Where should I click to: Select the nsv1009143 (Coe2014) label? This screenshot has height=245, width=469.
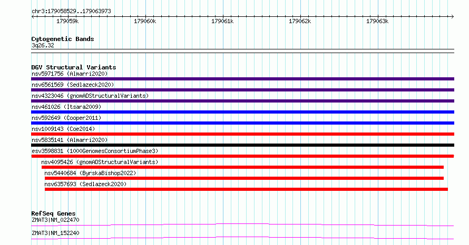[63, 129]
